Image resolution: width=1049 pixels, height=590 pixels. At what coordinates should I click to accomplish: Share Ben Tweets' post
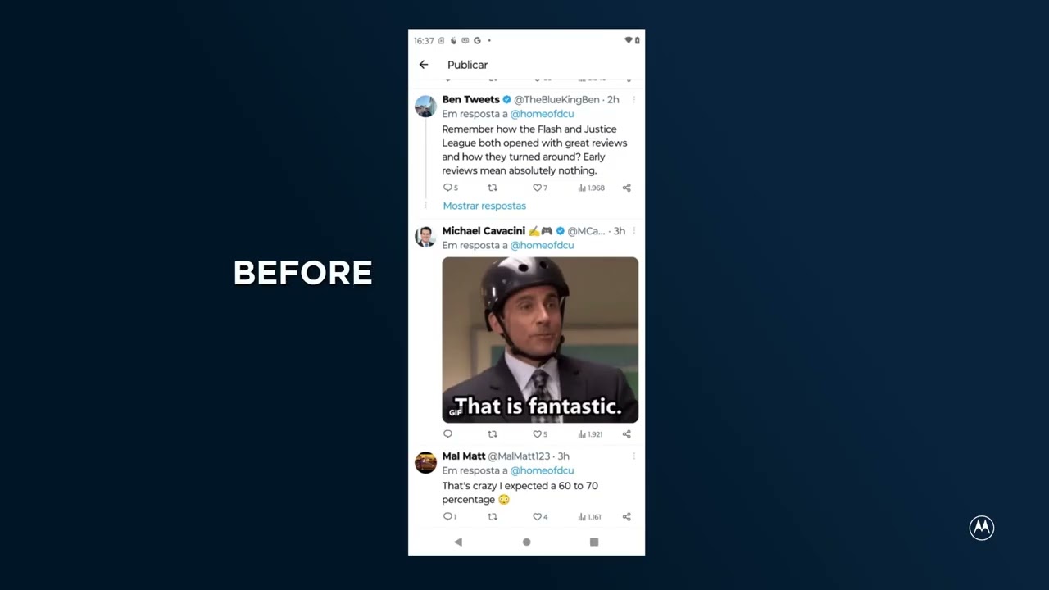627,188
